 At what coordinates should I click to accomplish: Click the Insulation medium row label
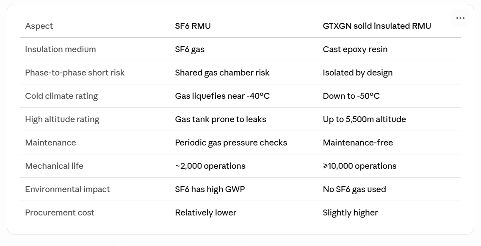pyautogui.click(x=61, y=49)
